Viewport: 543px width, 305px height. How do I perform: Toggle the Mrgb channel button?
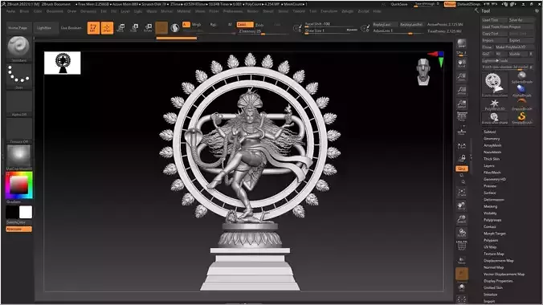(x=196, y=25)
